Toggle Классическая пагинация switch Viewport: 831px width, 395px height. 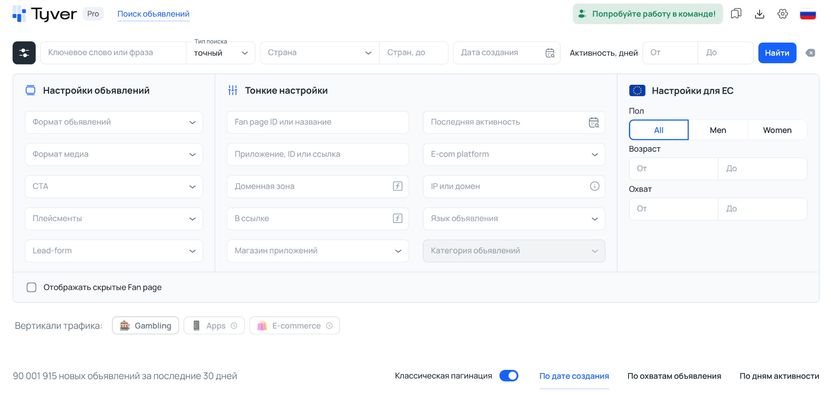[x=510, y=376]
